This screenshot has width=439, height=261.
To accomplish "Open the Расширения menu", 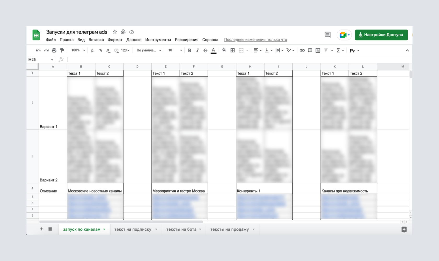I will pyautogui.click(x=187, y=40).
